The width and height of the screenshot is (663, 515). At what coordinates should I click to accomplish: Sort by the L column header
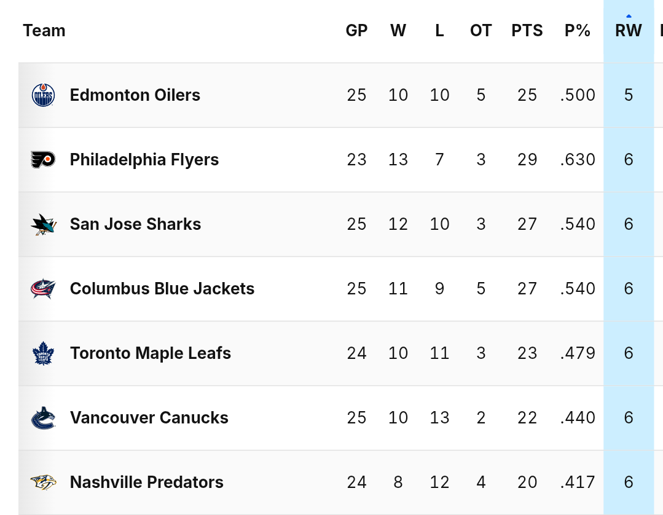439,31
